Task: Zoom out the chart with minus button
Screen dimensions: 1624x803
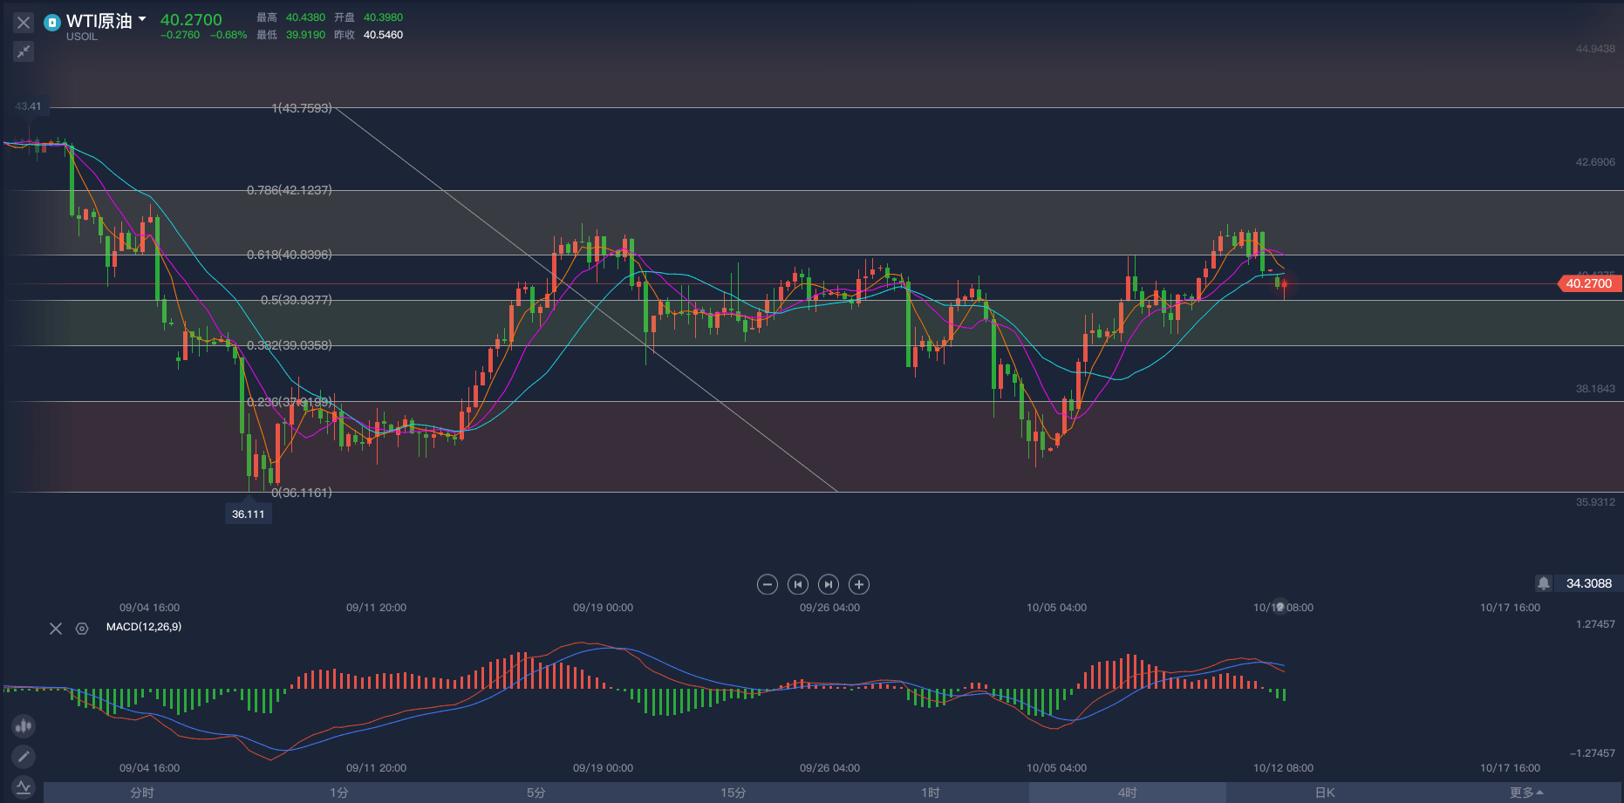Action: [768, 584]
